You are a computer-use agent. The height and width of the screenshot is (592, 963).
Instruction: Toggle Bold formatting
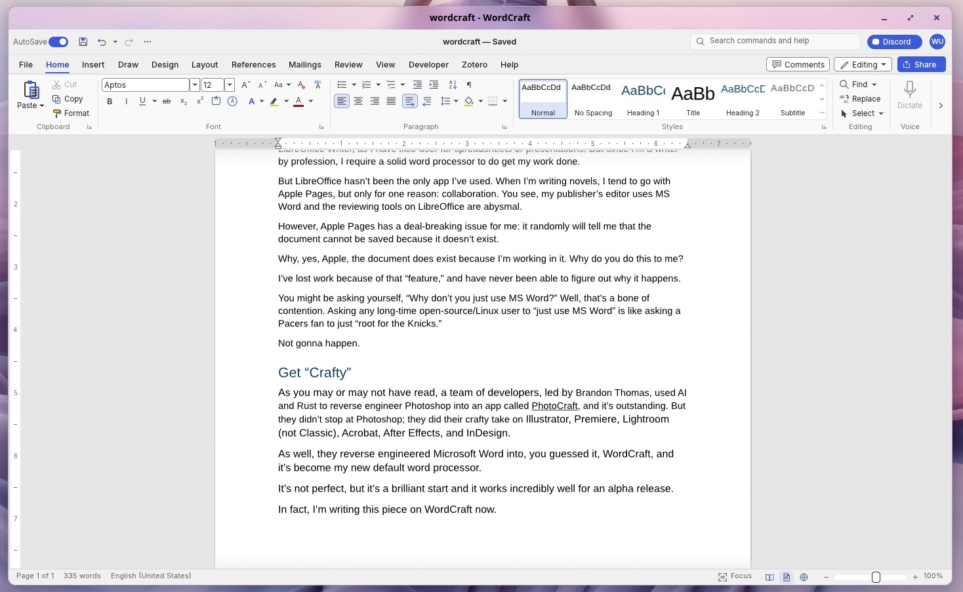coord(110,102)
